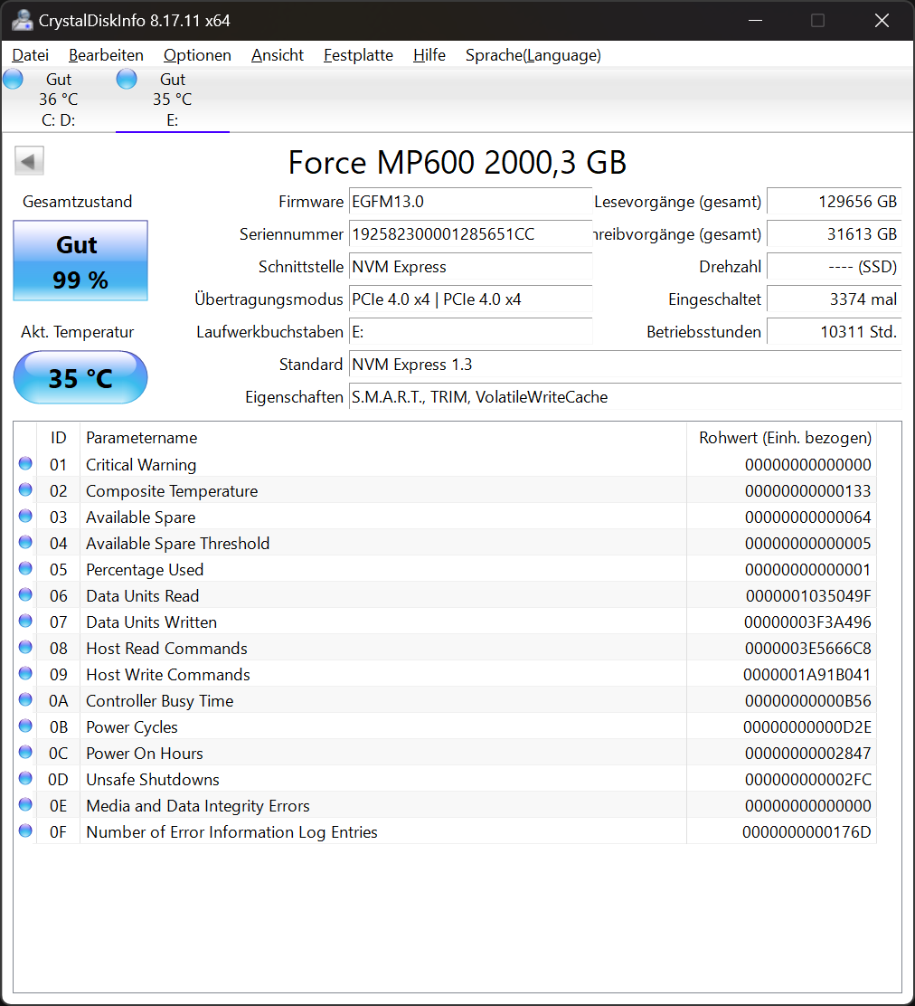Select the Power On Hours parameter name

coord(145,754)
